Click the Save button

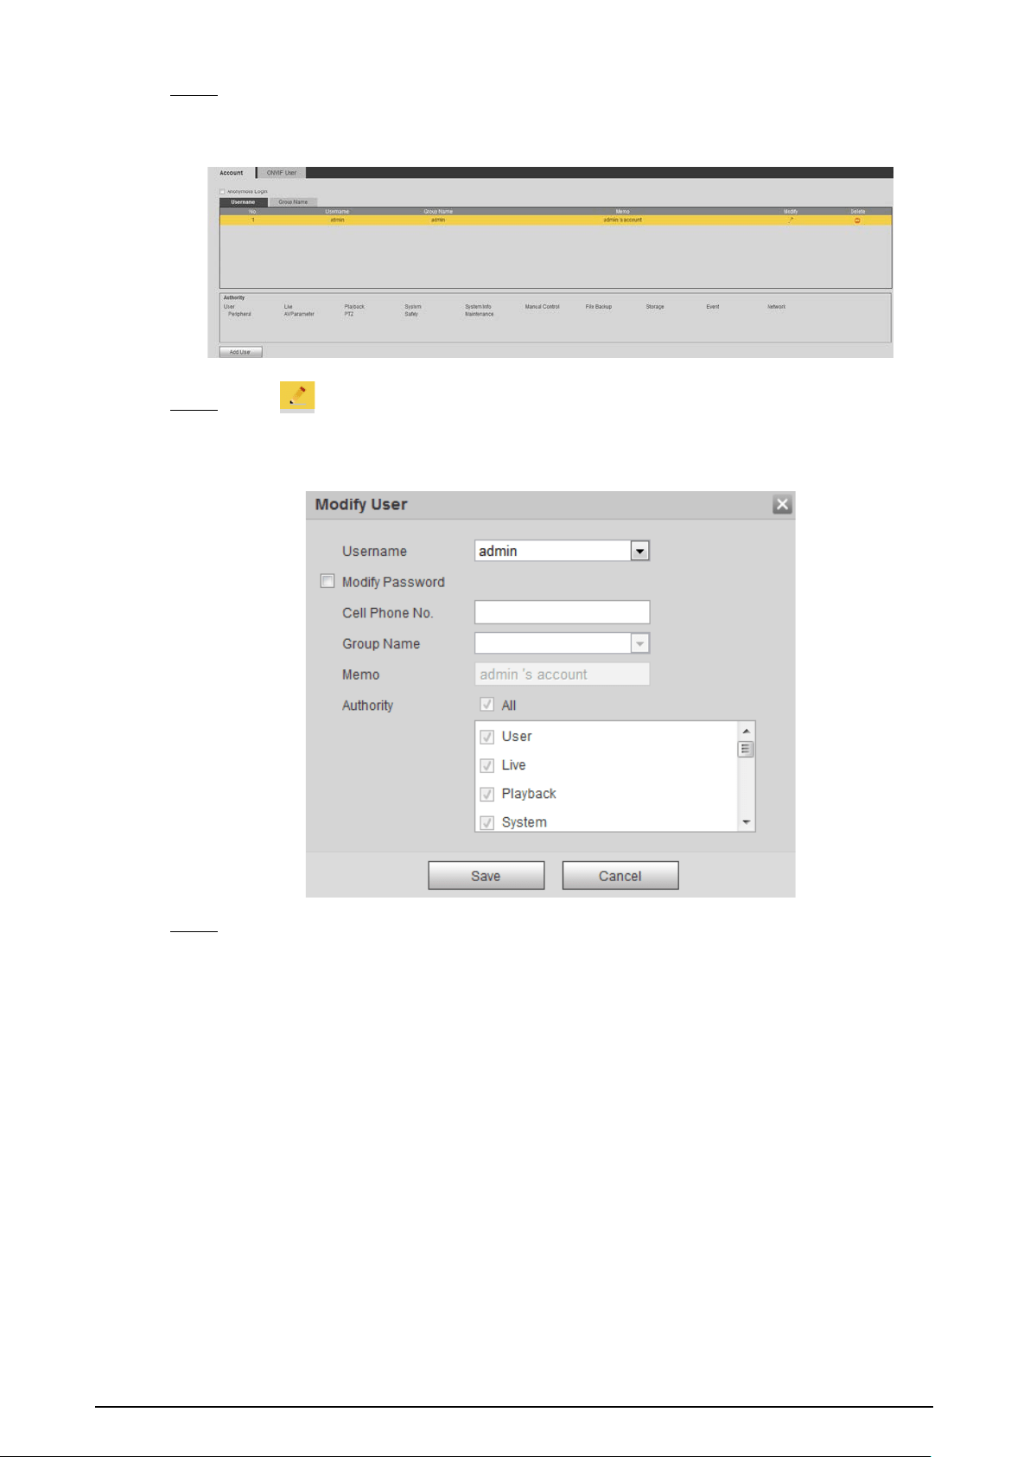coord(486,875)
